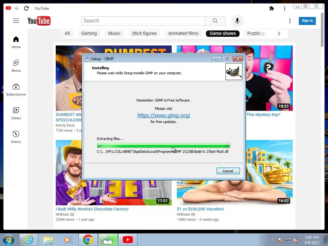Select the Music filter chip
Screen dimensions: 328x246
114,33
